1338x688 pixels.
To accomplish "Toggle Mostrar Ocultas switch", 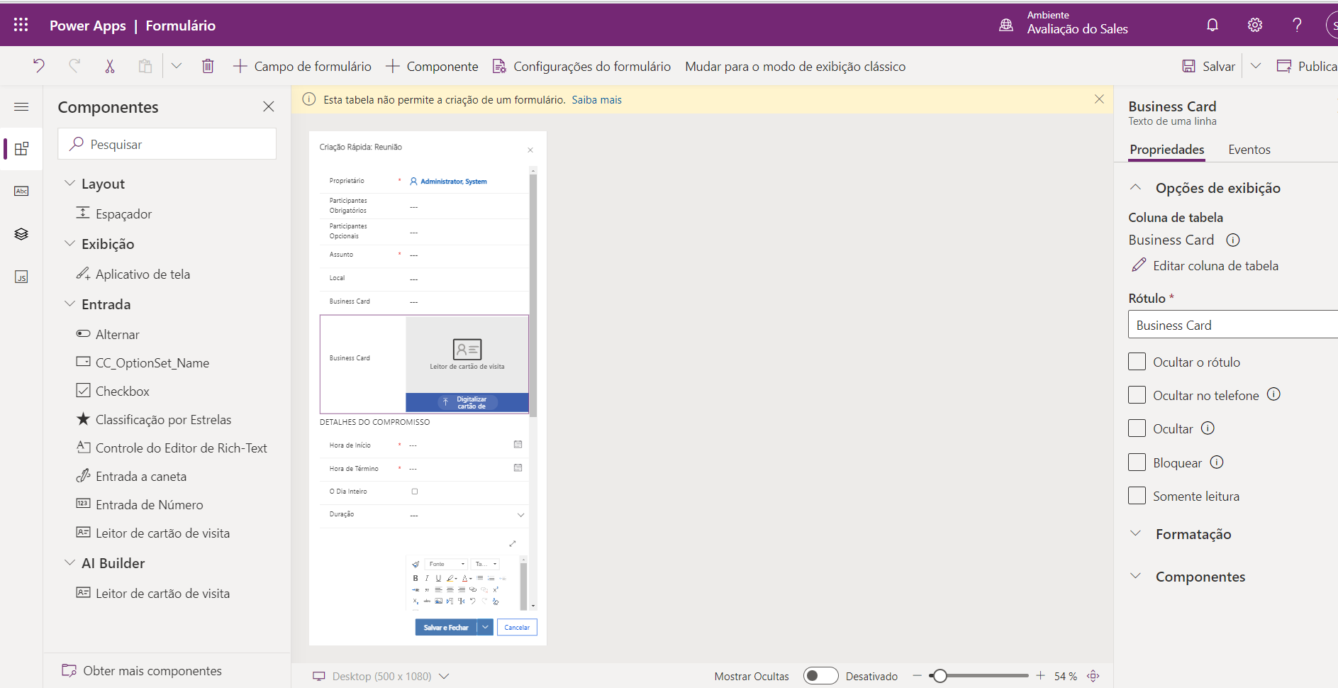I will [820, 676].
